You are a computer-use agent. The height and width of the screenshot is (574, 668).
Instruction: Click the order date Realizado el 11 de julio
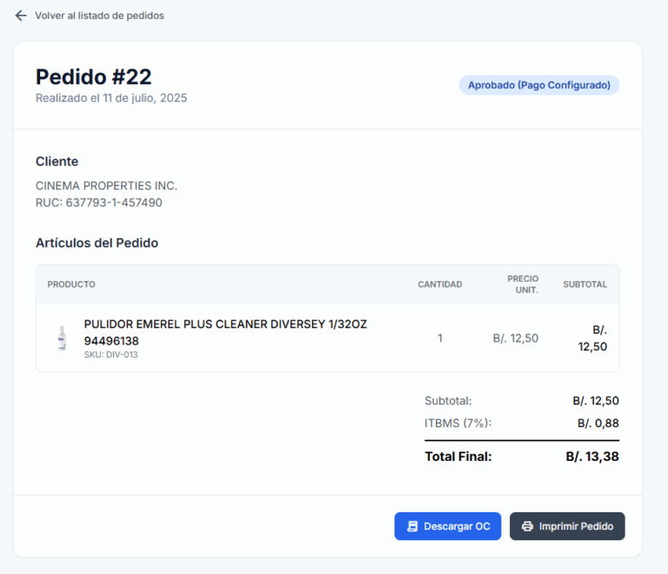[111, 98]
